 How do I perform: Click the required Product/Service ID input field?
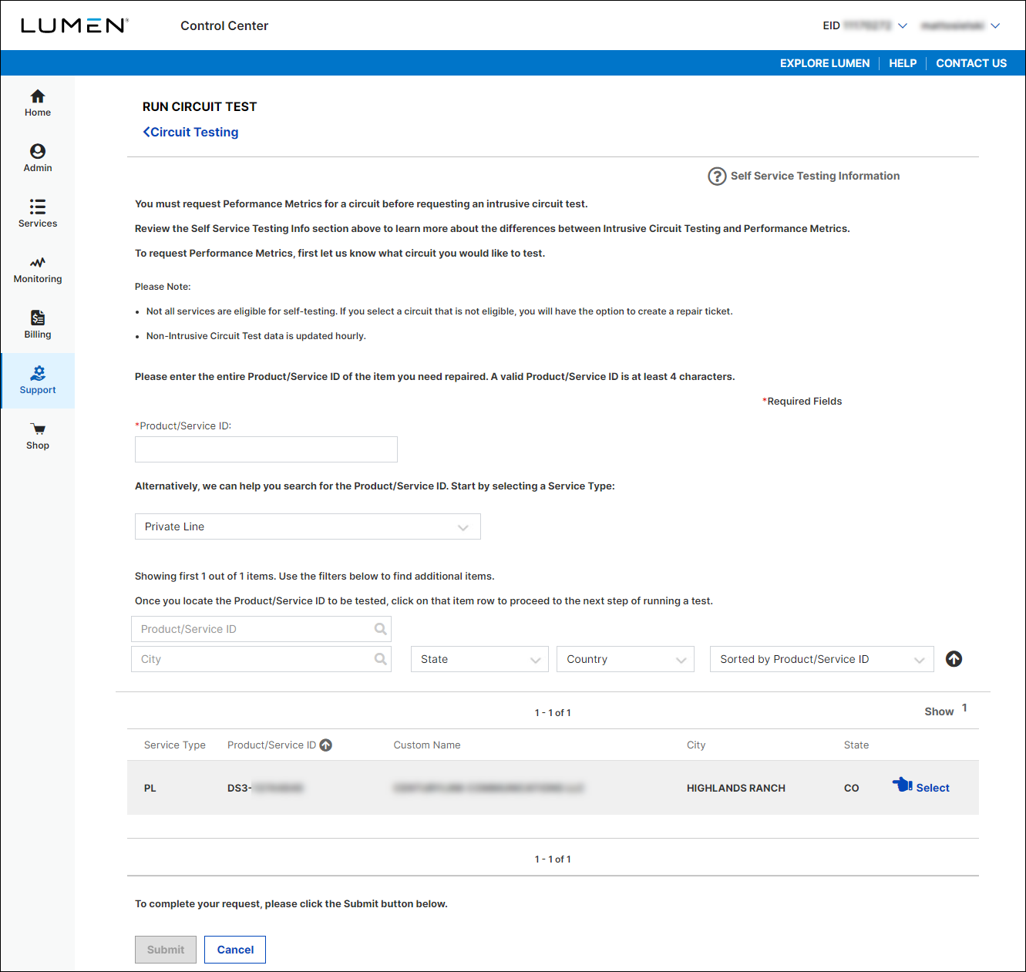(x=266, y=449)
